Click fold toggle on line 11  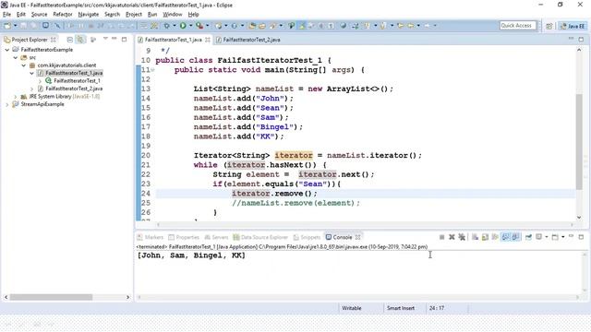pyautogui.click(x=152, y=70)
